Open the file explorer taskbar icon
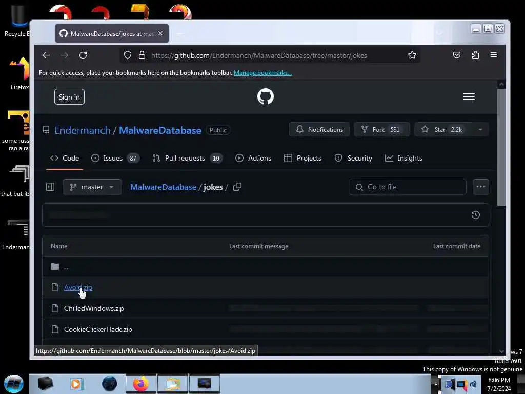Viewport: 525px width, 394px height. click(173, 384)
